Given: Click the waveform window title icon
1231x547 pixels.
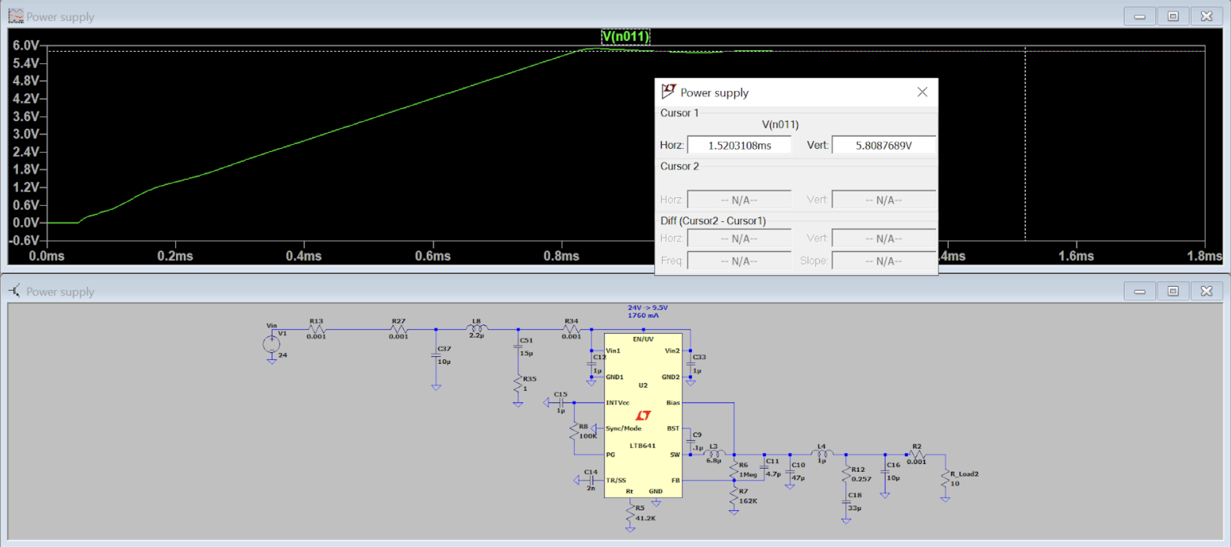Looking at the screenshot, I should (x=16, y=16).
